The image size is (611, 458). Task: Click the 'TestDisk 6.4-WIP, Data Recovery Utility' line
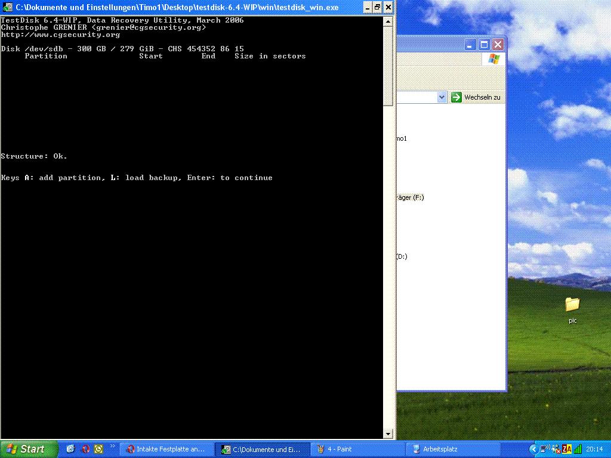pyautogui.click(x=122, y=20)
